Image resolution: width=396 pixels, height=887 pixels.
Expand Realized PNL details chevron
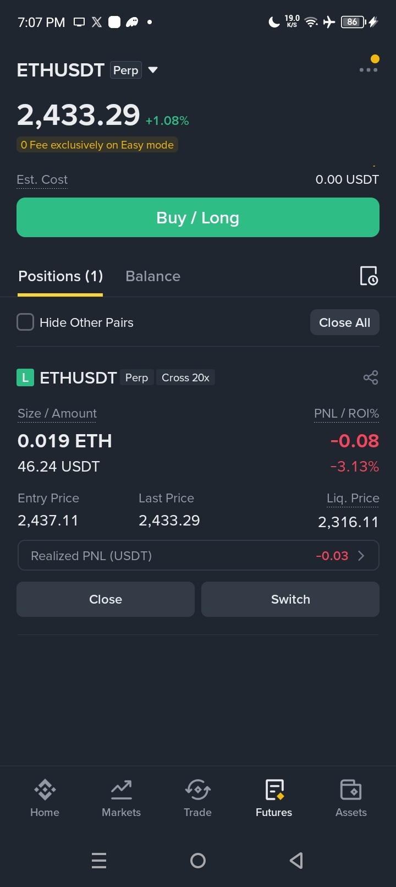tap(361, 556)
